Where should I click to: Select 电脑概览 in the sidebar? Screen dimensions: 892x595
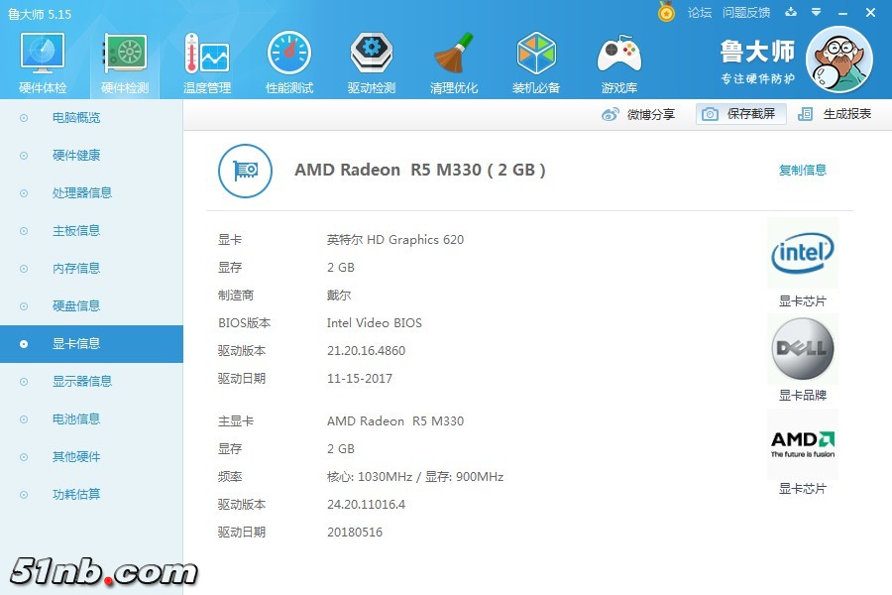point(76,118)
